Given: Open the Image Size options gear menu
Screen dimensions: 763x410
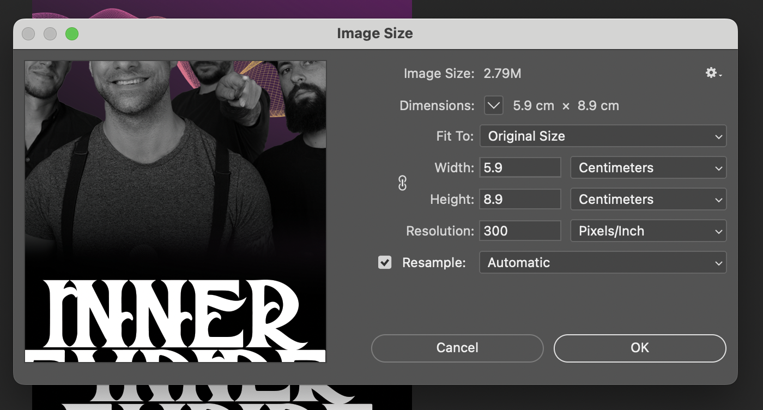Looking at the screenshot, I should [x=712, y=73].
